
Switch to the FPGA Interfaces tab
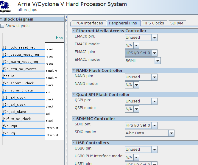pyautogui.click(x=88, y=23)
